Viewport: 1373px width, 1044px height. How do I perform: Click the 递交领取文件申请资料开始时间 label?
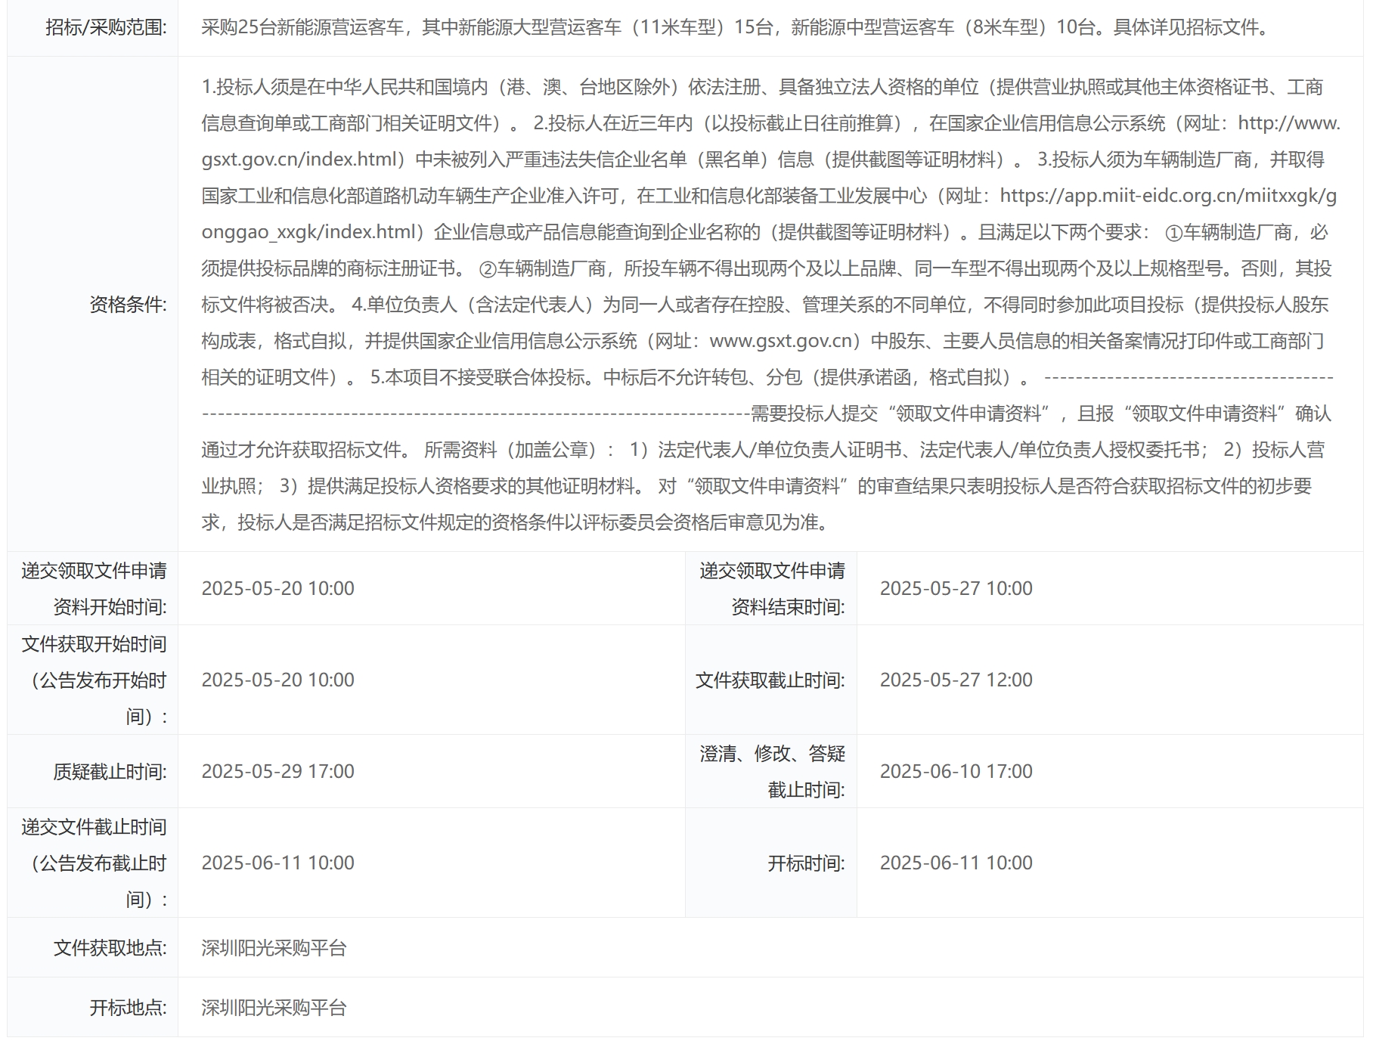pos(94,589)
